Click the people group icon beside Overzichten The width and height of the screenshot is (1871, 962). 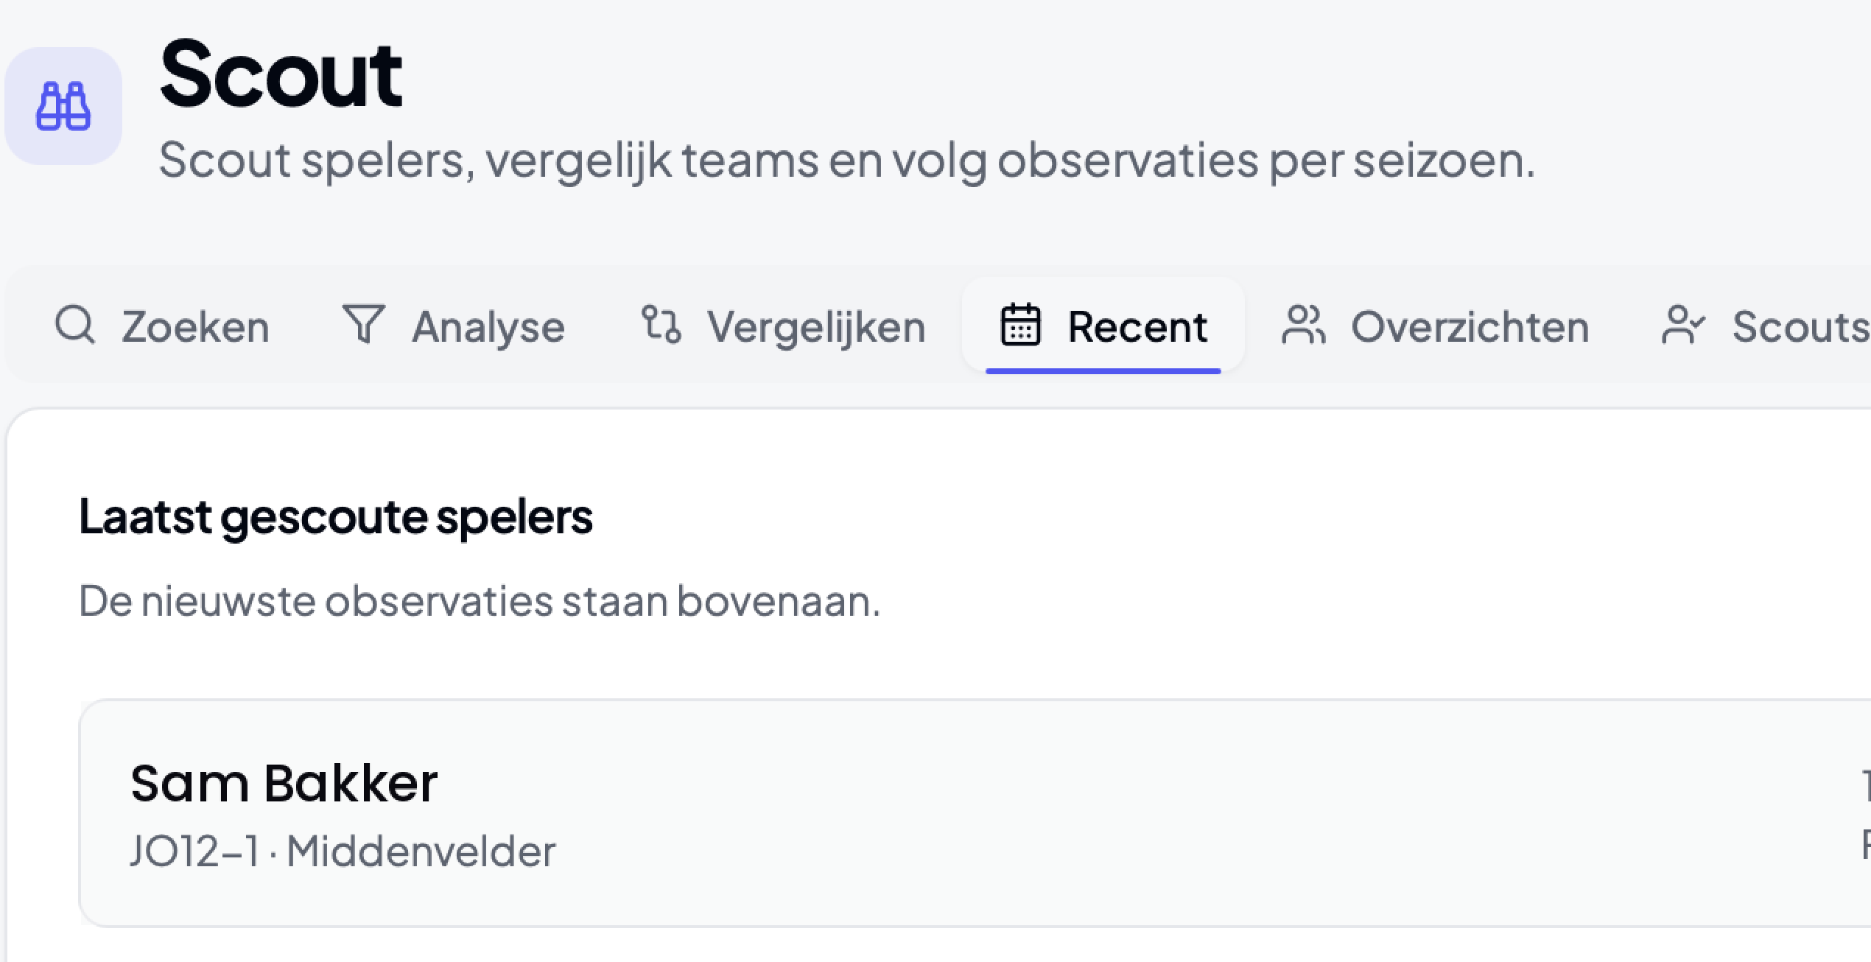1304,325
